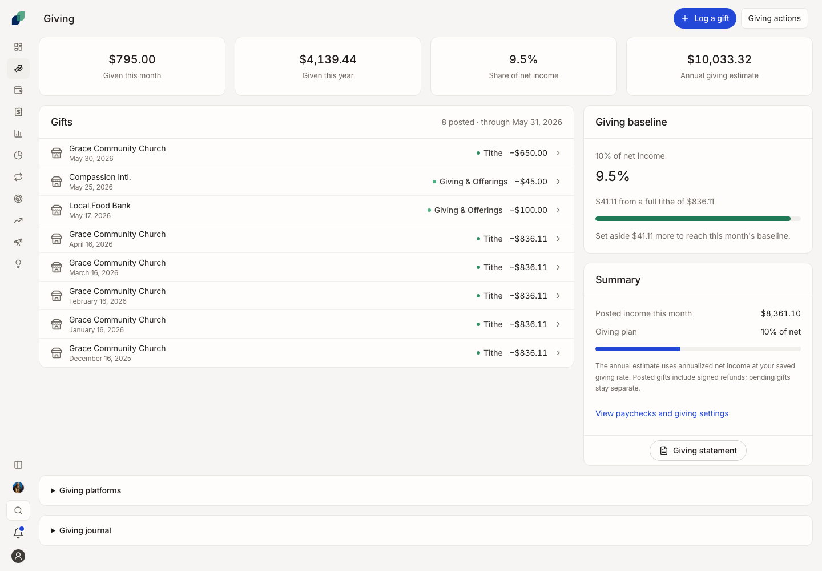This screenshot has width=822, height=571.
Task: Open the lightbulb insights icon
Action: coord(18,264)
